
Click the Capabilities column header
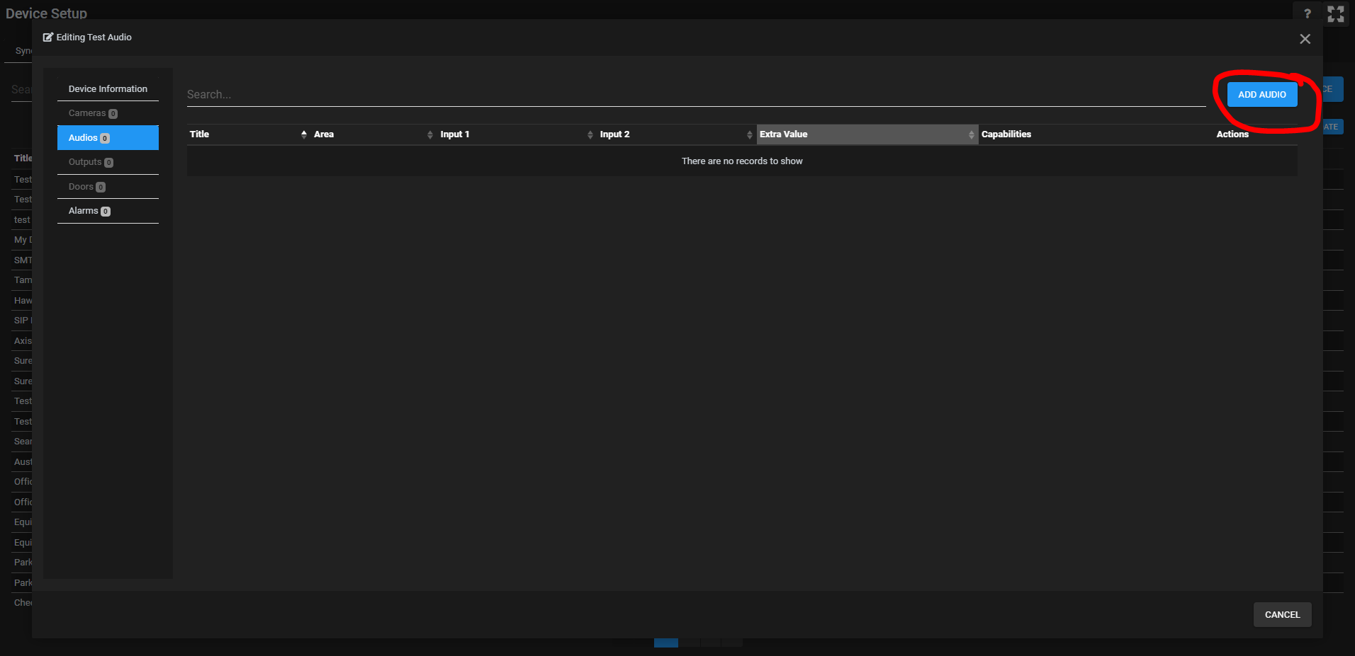coord(1006,134)
